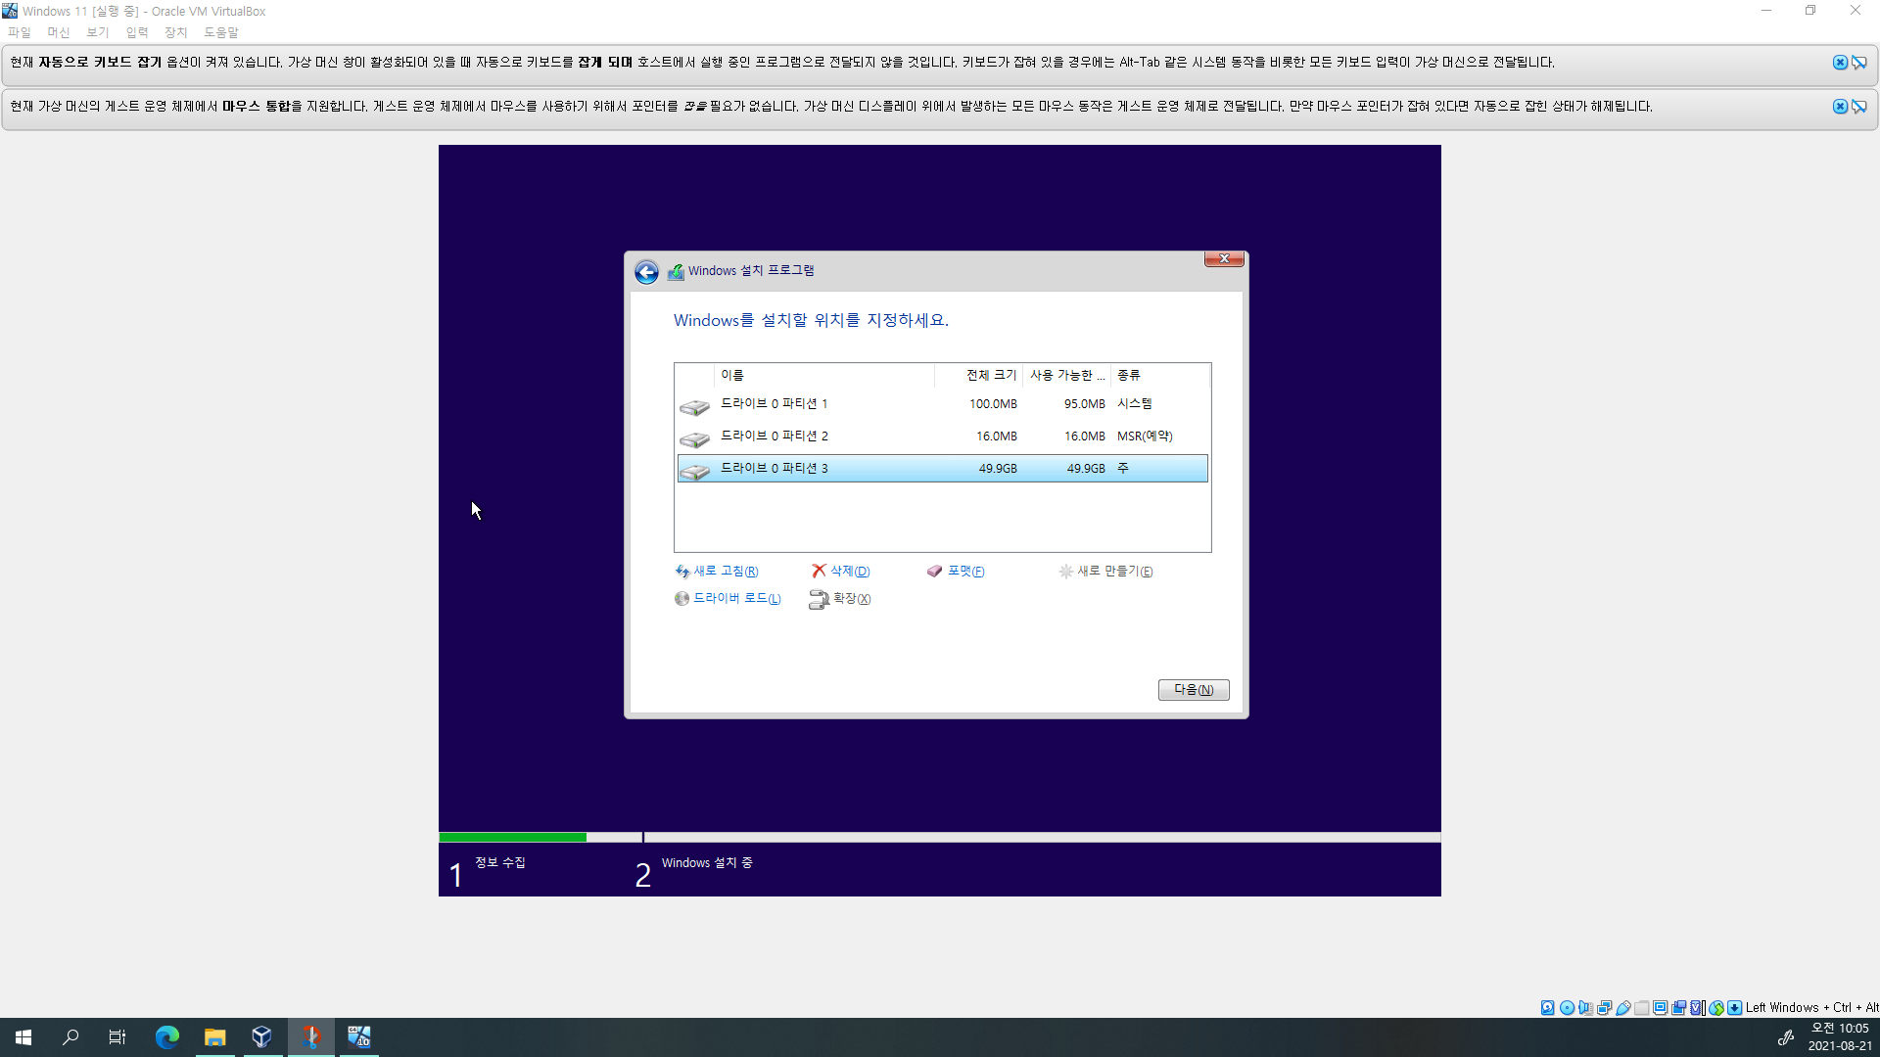Viewport: 1880px width, 1057px height.
Task: Dismiss the mouse integration notification
Action: (1840, 107)
